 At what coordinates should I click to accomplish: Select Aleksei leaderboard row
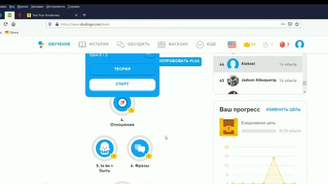pyautogui.click(x=258, y=64)
